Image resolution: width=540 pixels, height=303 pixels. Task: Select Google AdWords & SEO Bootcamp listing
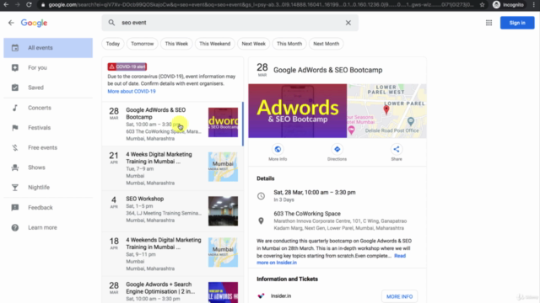(172, 124)
